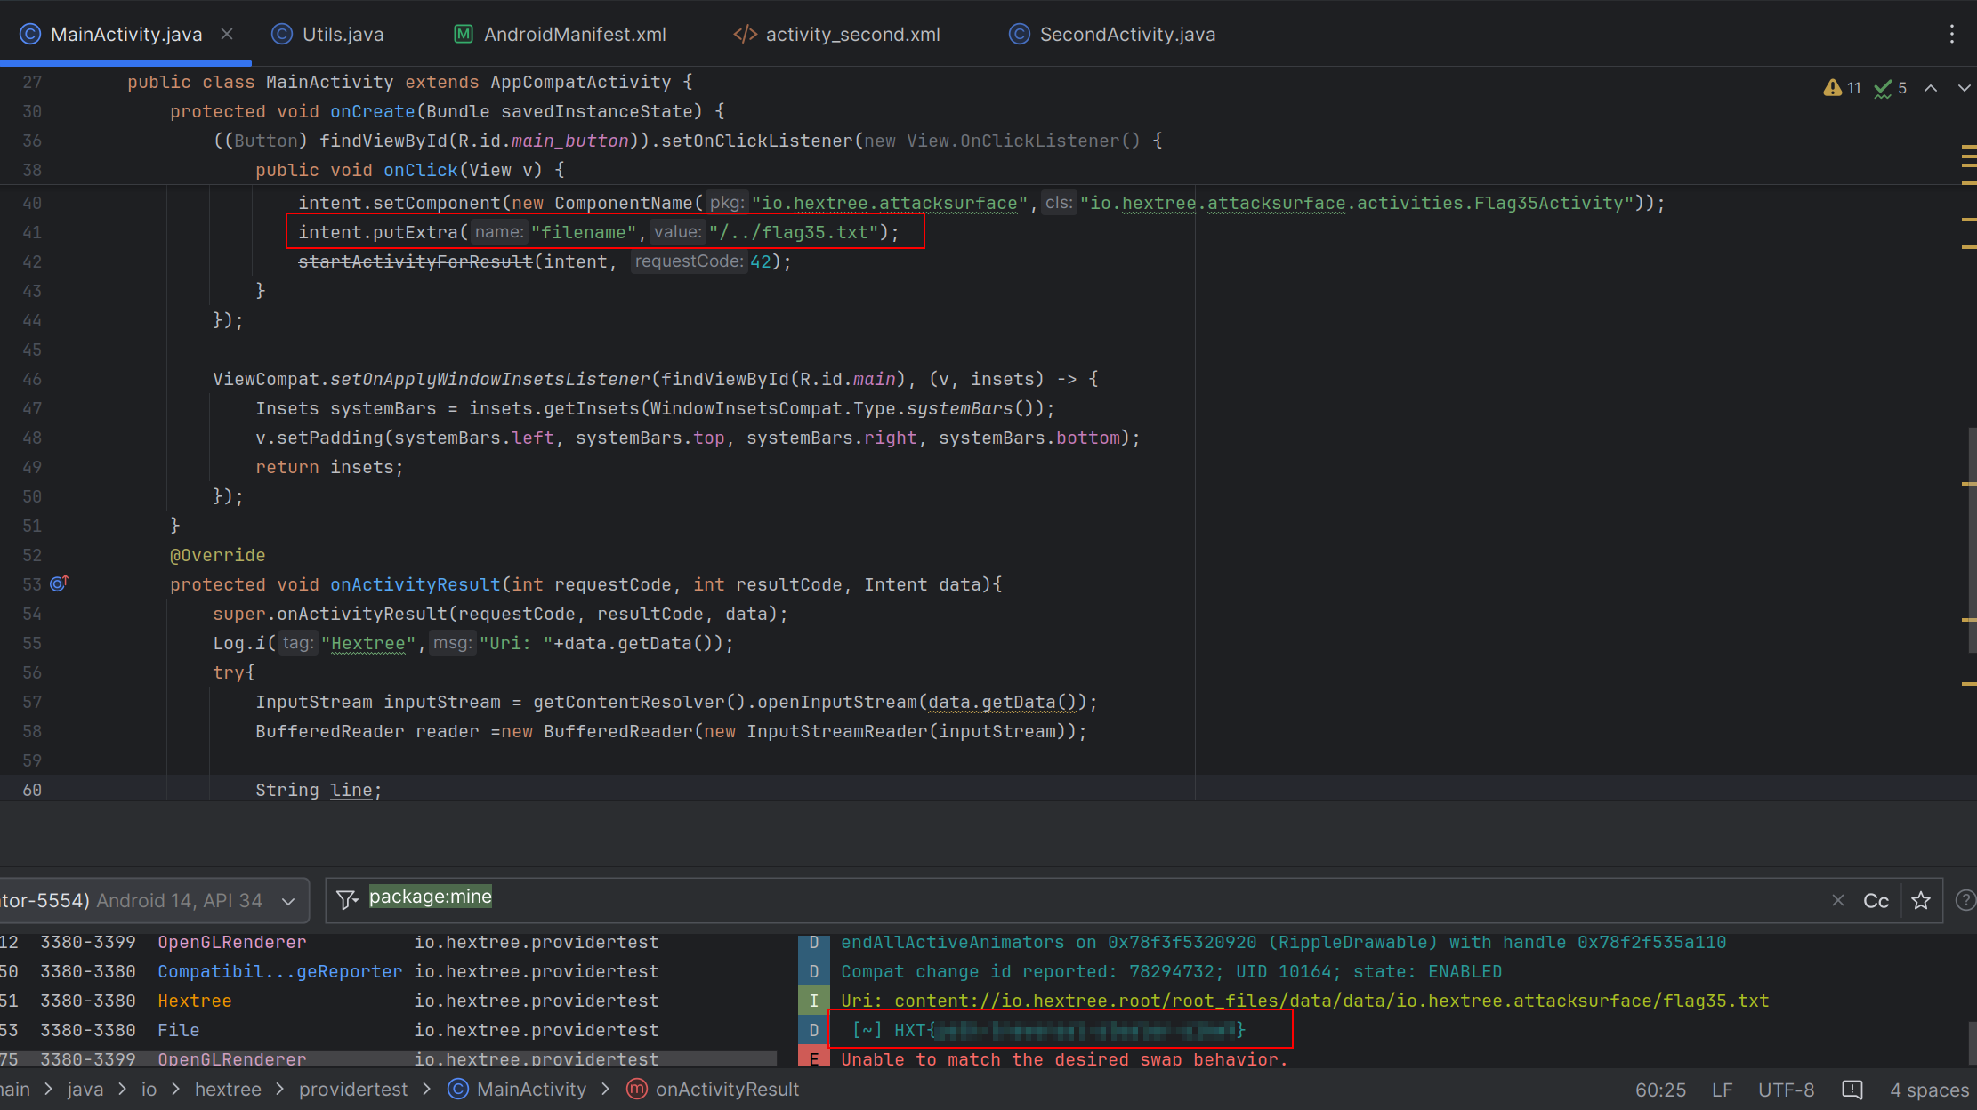Click the 60:25 cursor position indicator
Screen dimensions: 1977x1110
point(1660,1090)
